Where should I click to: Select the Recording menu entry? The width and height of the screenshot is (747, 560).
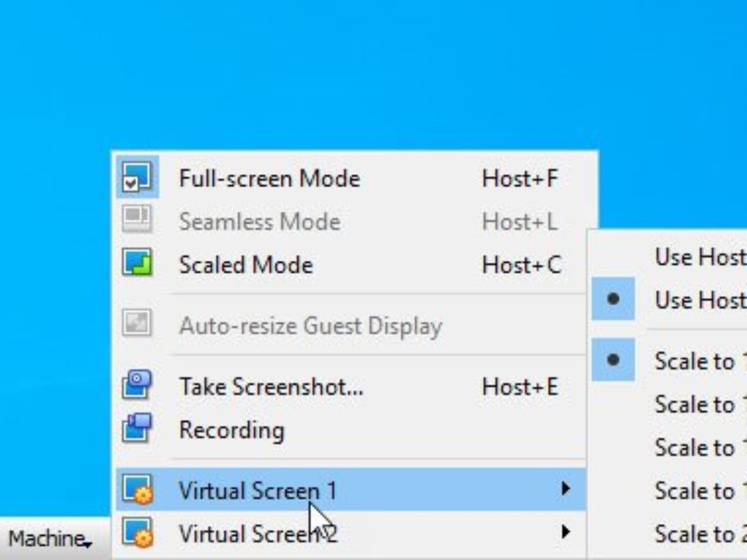pyautogui.click(x=350, y=430)
